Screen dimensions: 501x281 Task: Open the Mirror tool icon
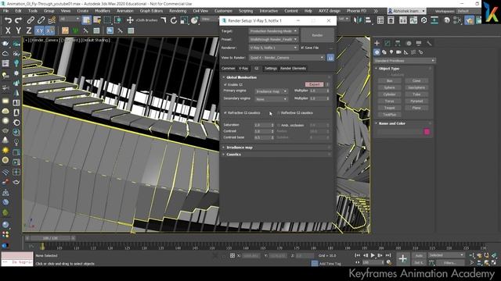(x=358, y=20)
